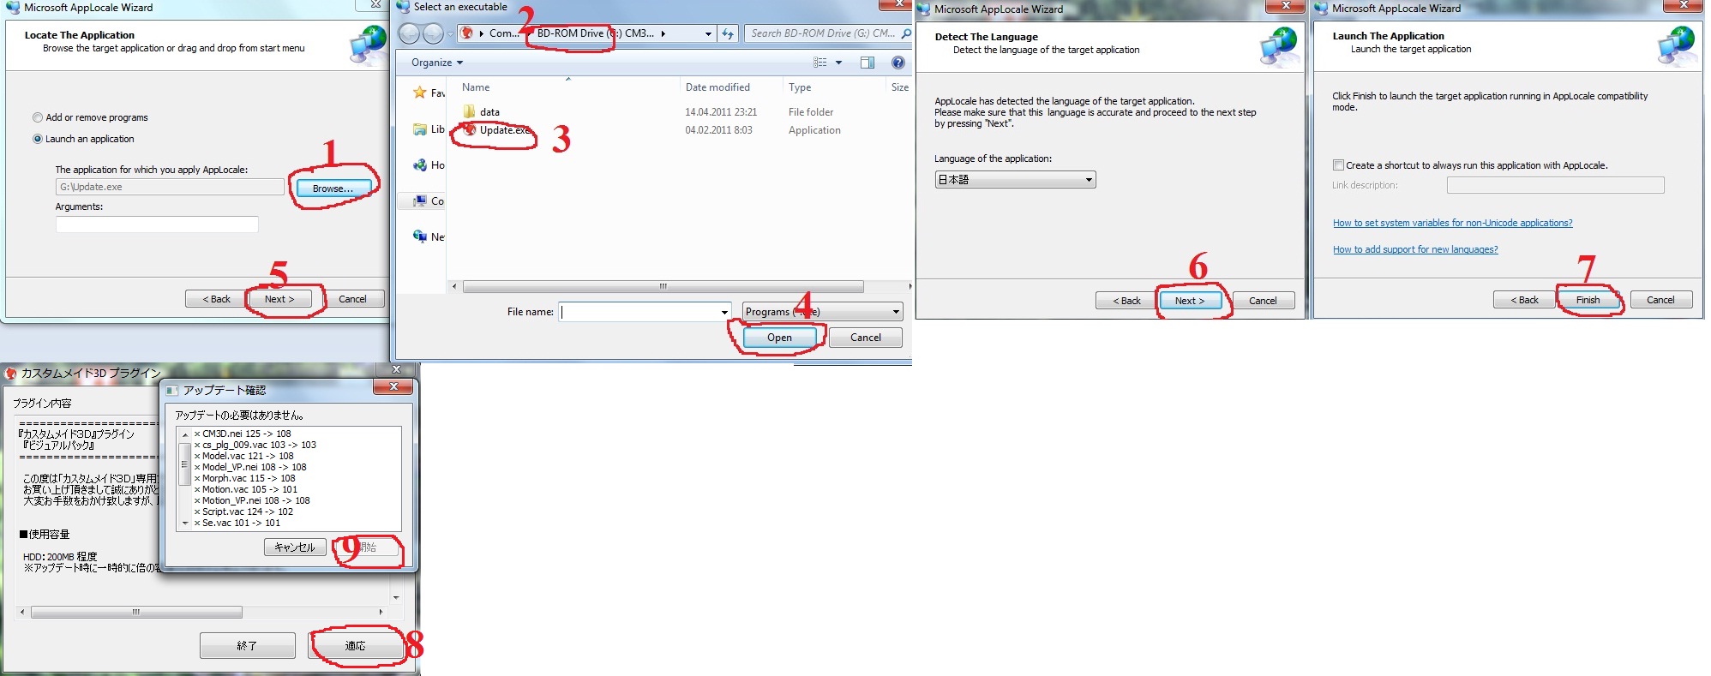Open the Language of the application dropdown
This screenshot has width=1711, height=676.
click(x=1015, y=180)
